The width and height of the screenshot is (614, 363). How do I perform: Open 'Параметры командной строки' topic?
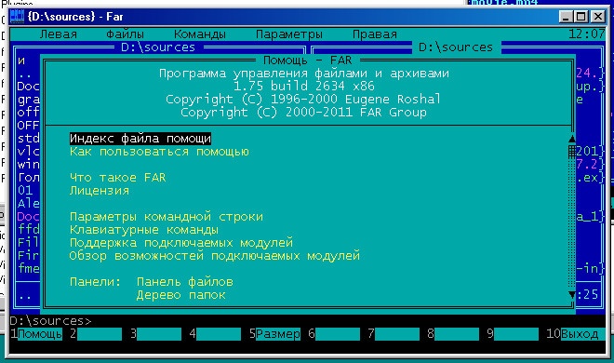[x=167, y=217]
